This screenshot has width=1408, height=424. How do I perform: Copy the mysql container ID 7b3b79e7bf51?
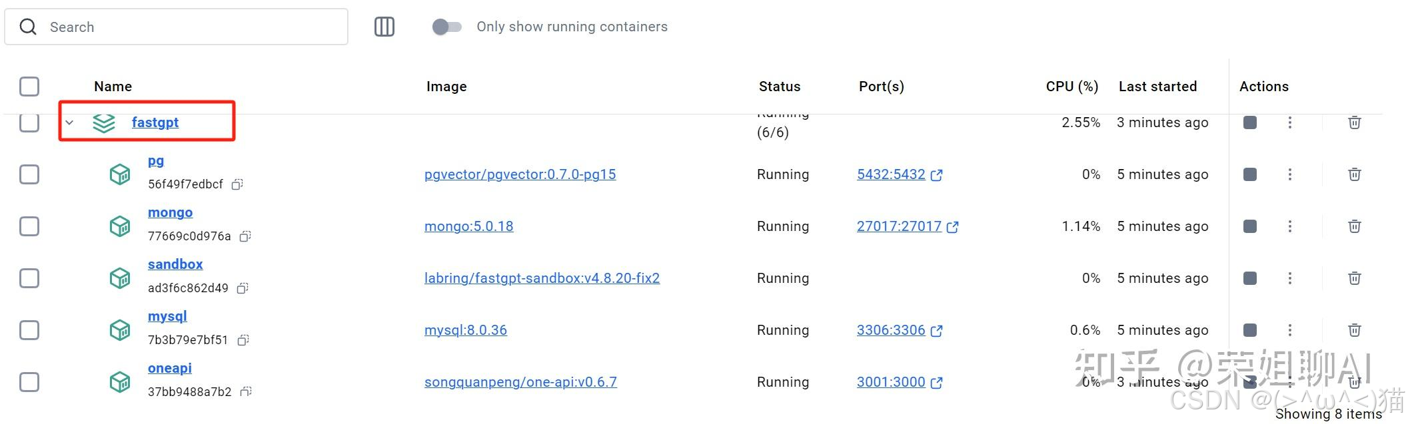point(243,340)
